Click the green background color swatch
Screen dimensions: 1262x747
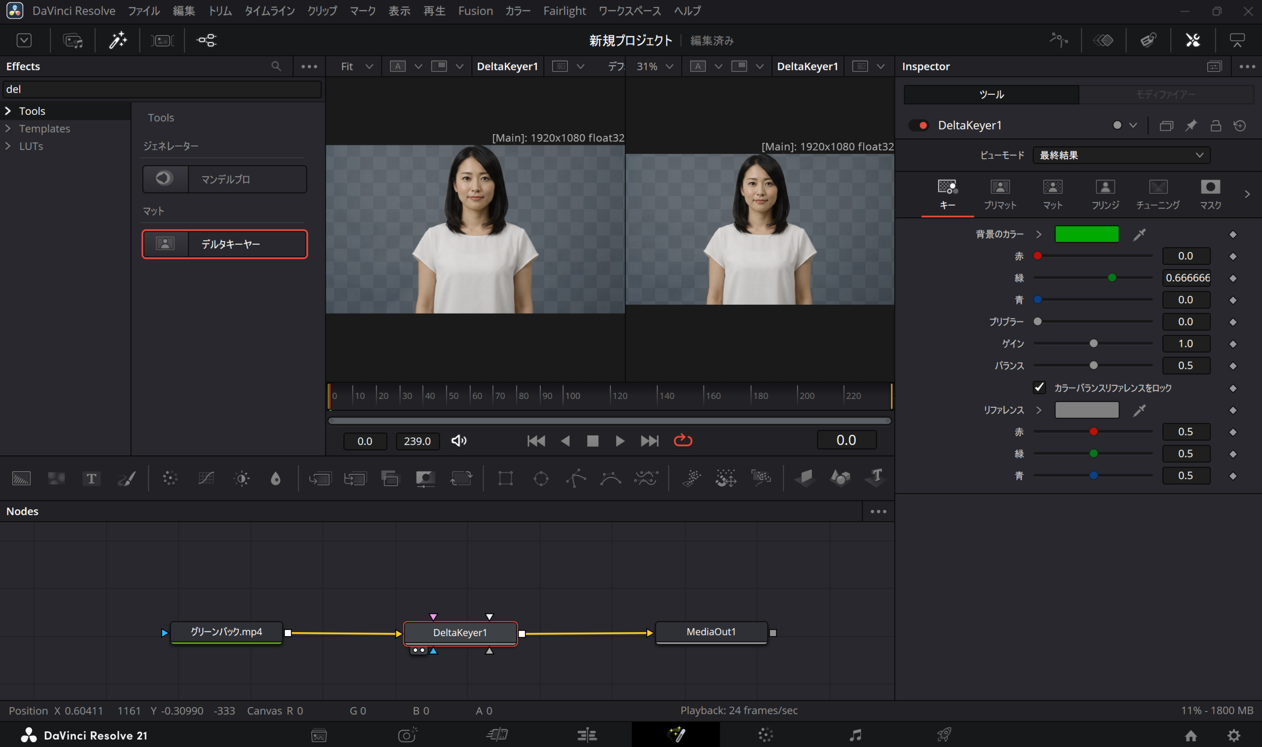pos(1087,234)
